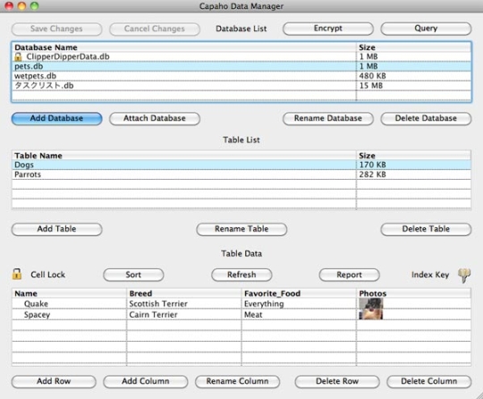
Task: Click the Cell Lock padlock icon
Action: click(x=17, y=274)
